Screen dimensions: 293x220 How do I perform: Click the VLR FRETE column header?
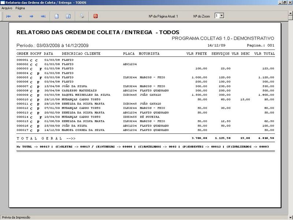(x=197, y=54)
